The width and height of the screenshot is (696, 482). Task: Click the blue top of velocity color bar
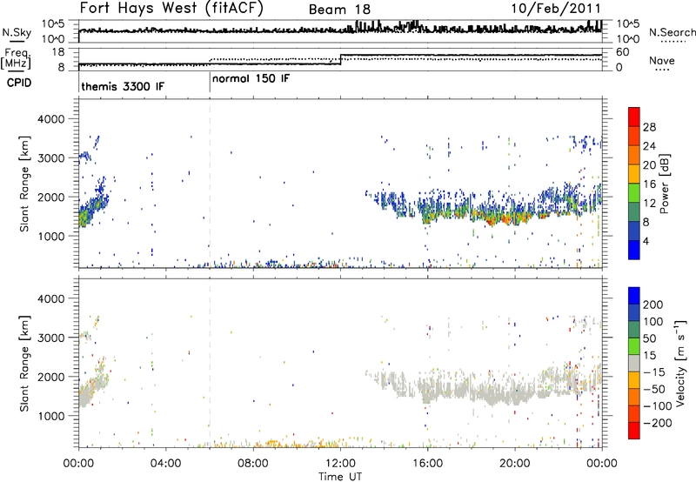coord(634,296)
